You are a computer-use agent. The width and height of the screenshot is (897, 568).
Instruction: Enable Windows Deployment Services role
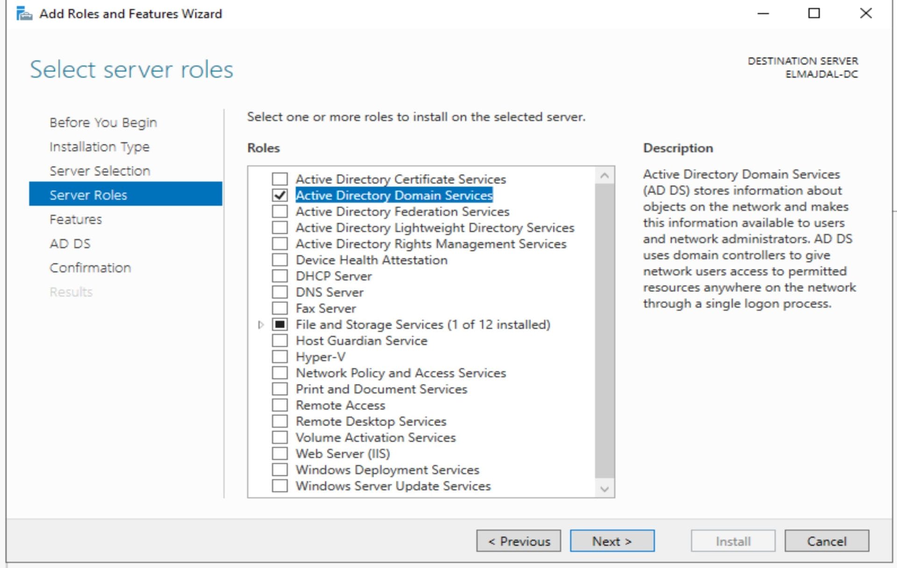280,470
